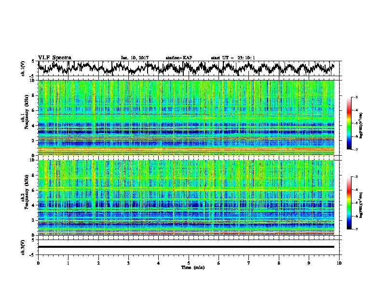This screenshot has width=382, height=295.
Task: Click time-axis tick label "7" at bottom
Action: point(249,263)
